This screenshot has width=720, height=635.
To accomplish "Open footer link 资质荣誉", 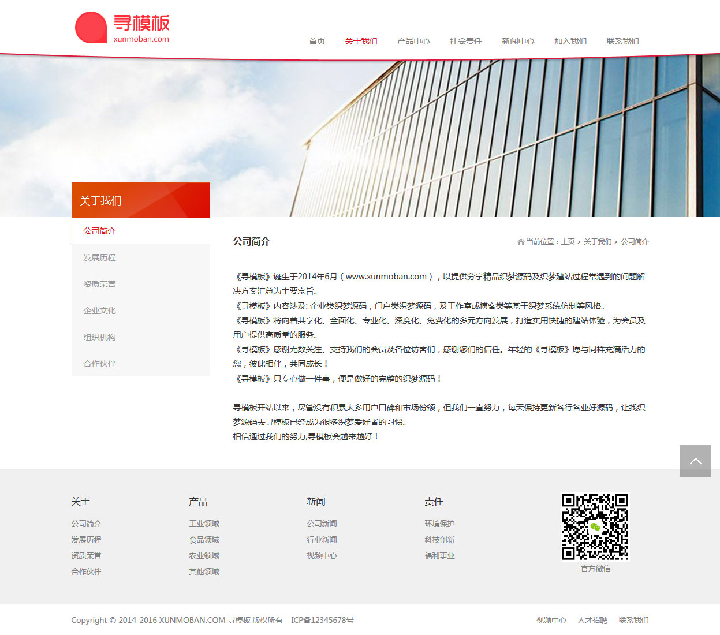I will coord(86,555).
